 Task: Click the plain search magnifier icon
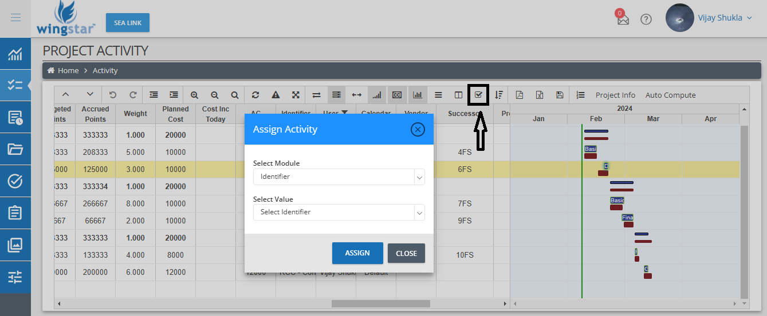click(235, 95)
